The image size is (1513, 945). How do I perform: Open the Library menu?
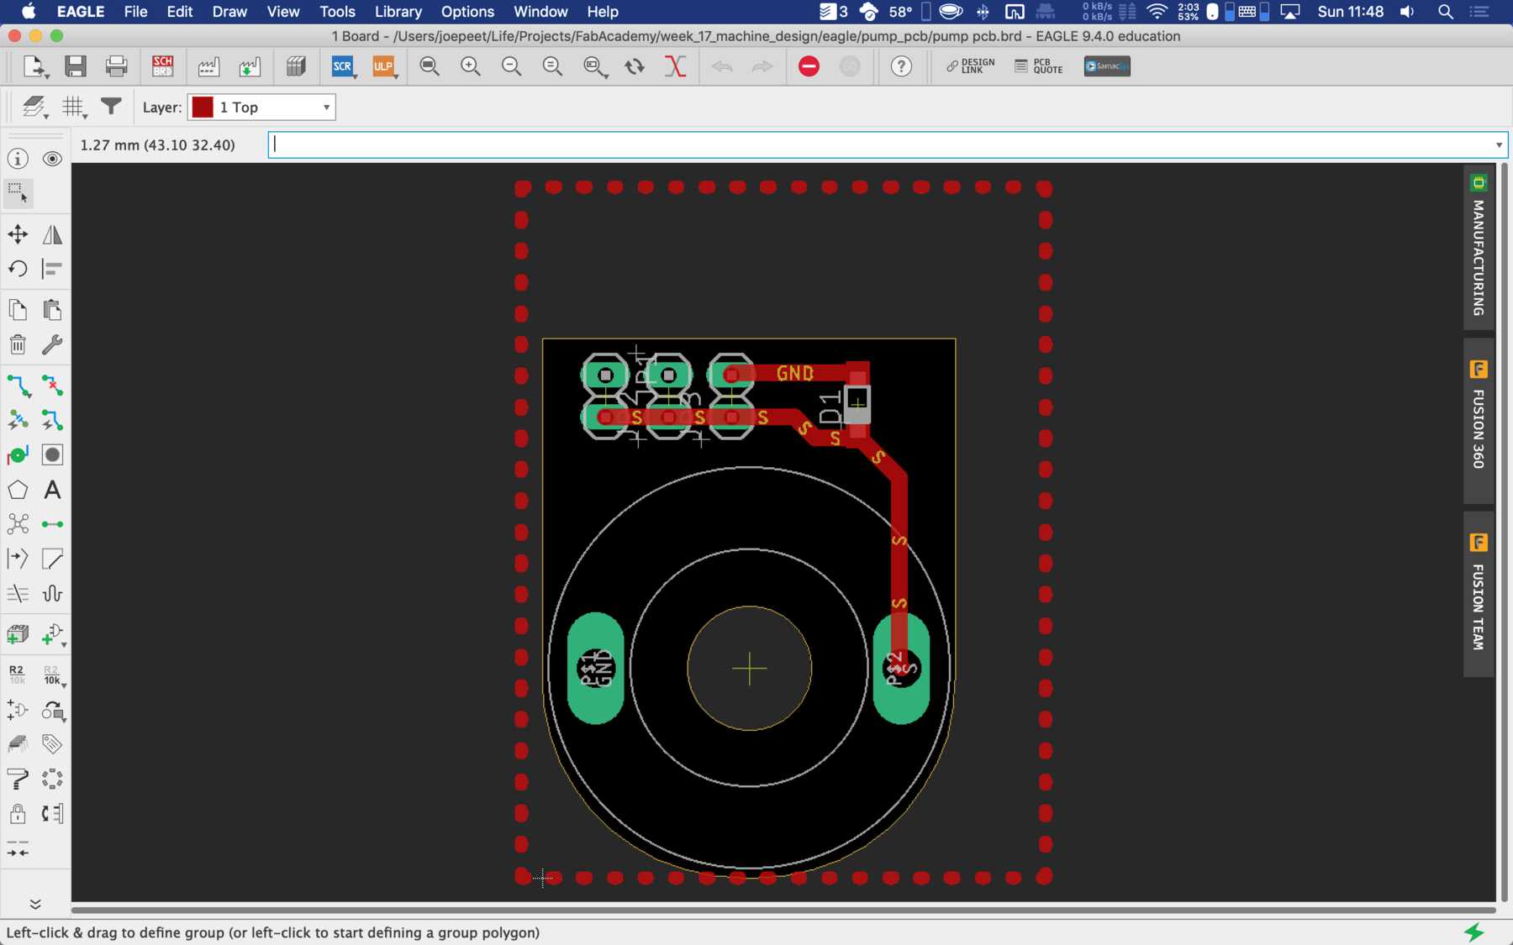point(398,12)
